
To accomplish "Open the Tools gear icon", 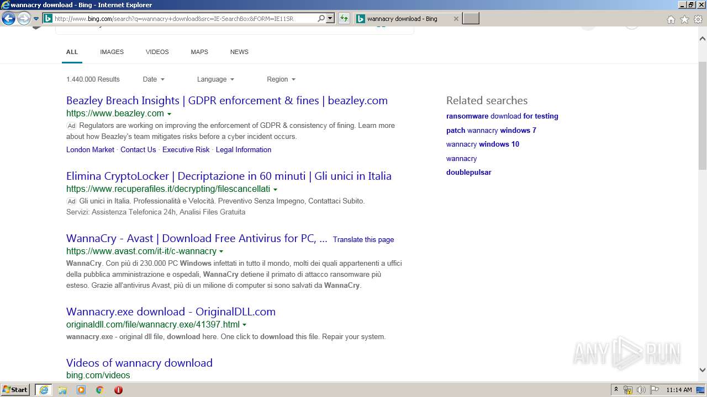I will click(698, 19).
